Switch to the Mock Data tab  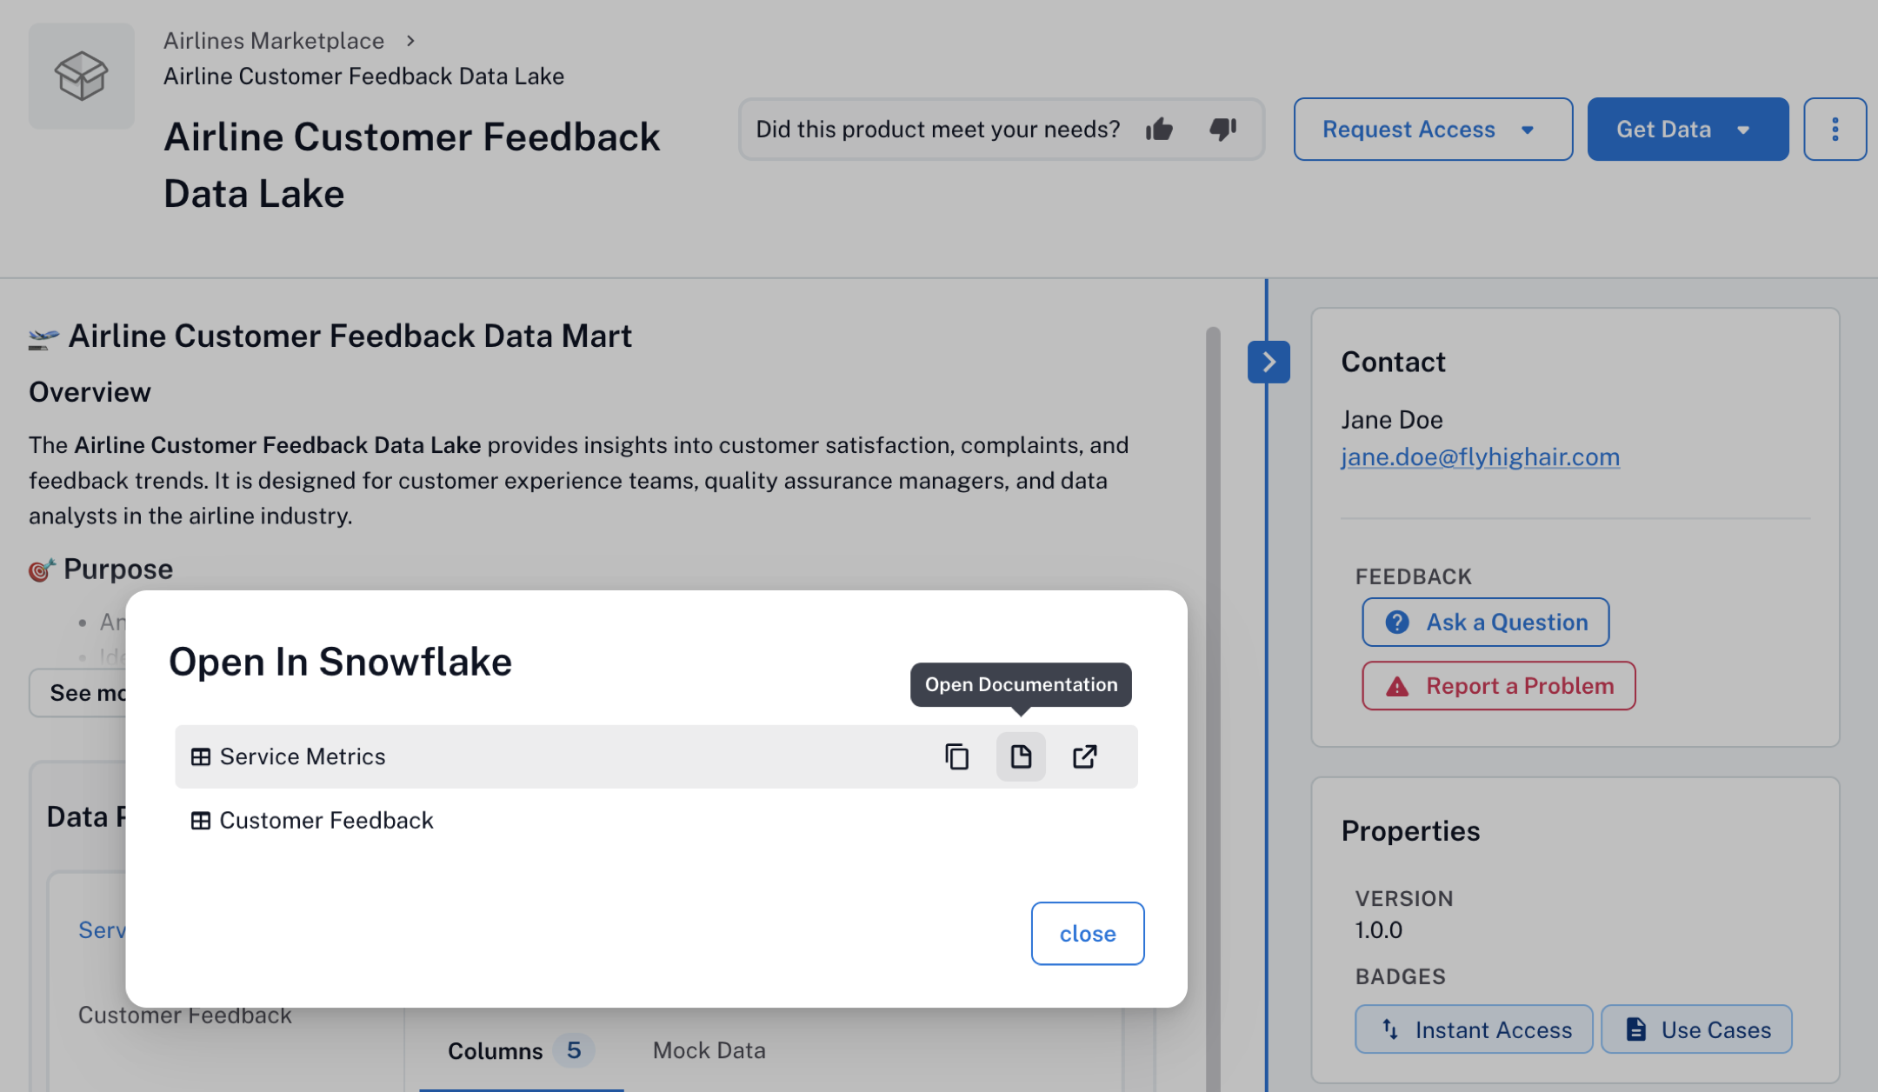tap(709, 1050)
